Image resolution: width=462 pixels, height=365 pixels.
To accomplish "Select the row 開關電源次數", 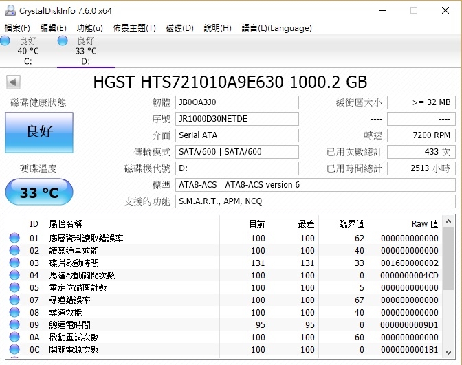I will 224,349.
